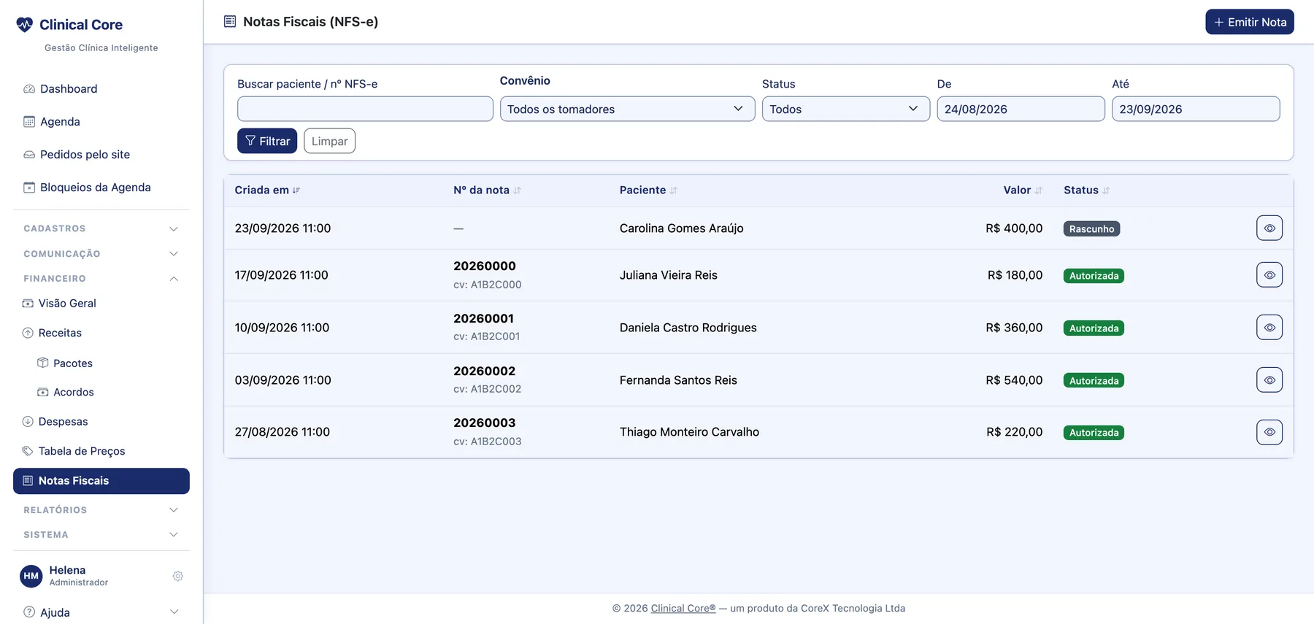Expand the Comunicação sidebar section

[101, 254]
